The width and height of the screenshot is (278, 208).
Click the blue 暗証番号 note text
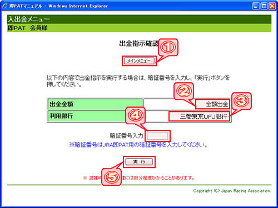138,145
